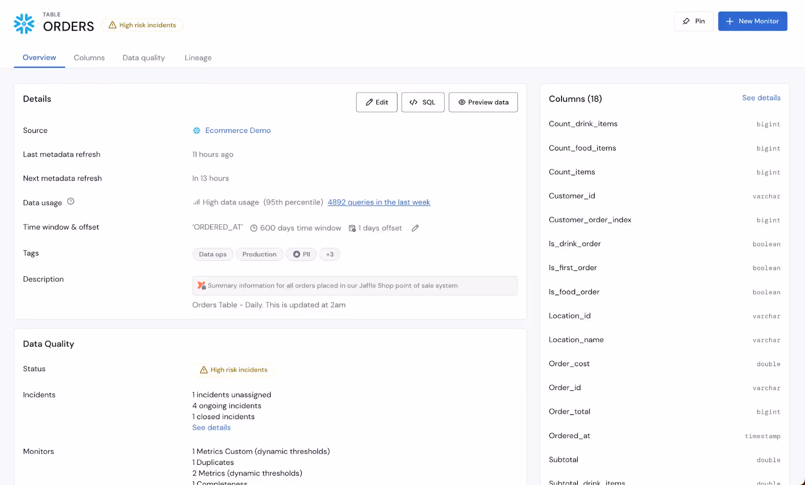This screenshot has height=485, width=805.
Task: Click '1 incidents unassigned' text
Action: pyautogui.click(x=231, y=395)
